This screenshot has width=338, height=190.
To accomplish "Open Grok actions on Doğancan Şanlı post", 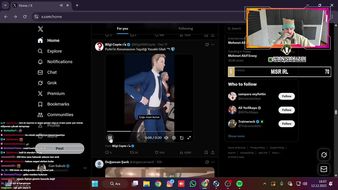I will pyautogui.click(x=207, y=162).
